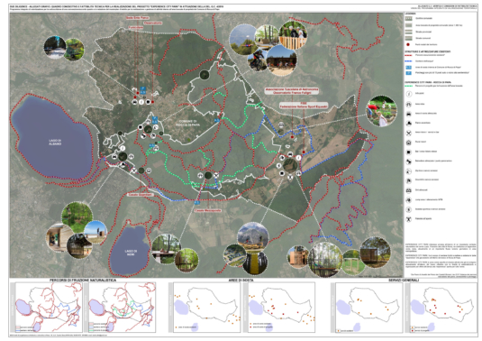The height and width of the screenshot is (341, 482).
Task: Select the Casale Guardiani label
Action: [141, 195]
